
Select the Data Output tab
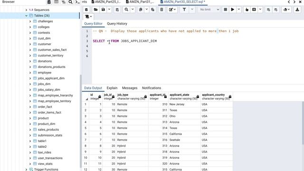pyautogui.click(x=93, y=88)
